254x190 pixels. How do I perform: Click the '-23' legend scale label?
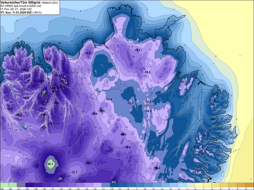pos(2,188)
